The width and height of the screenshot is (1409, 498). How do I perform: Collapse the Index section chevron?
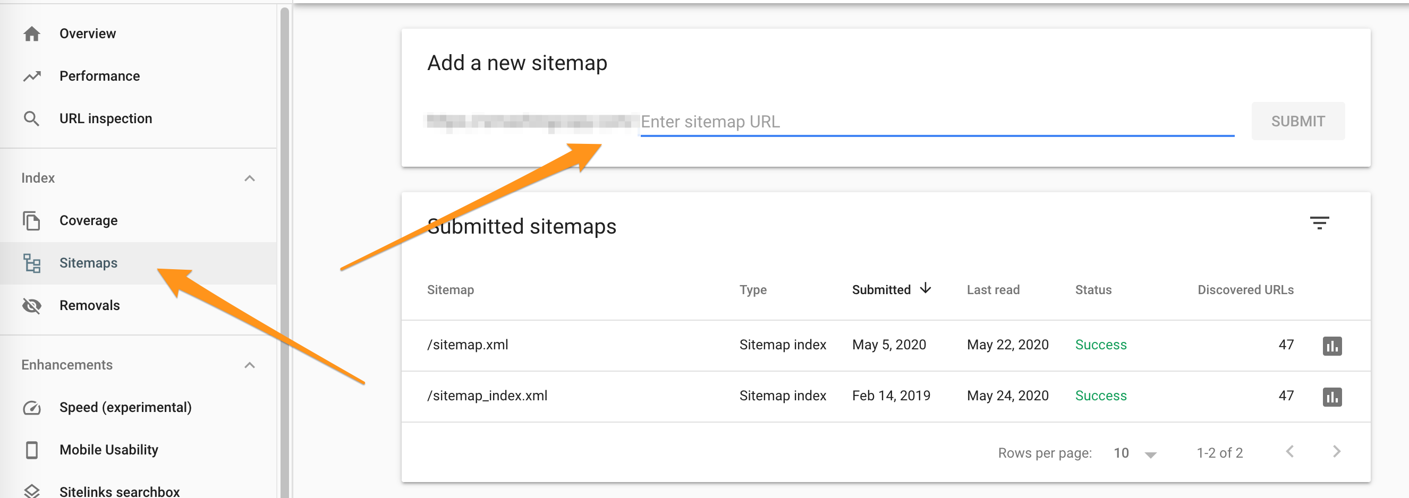coord(249,178)
